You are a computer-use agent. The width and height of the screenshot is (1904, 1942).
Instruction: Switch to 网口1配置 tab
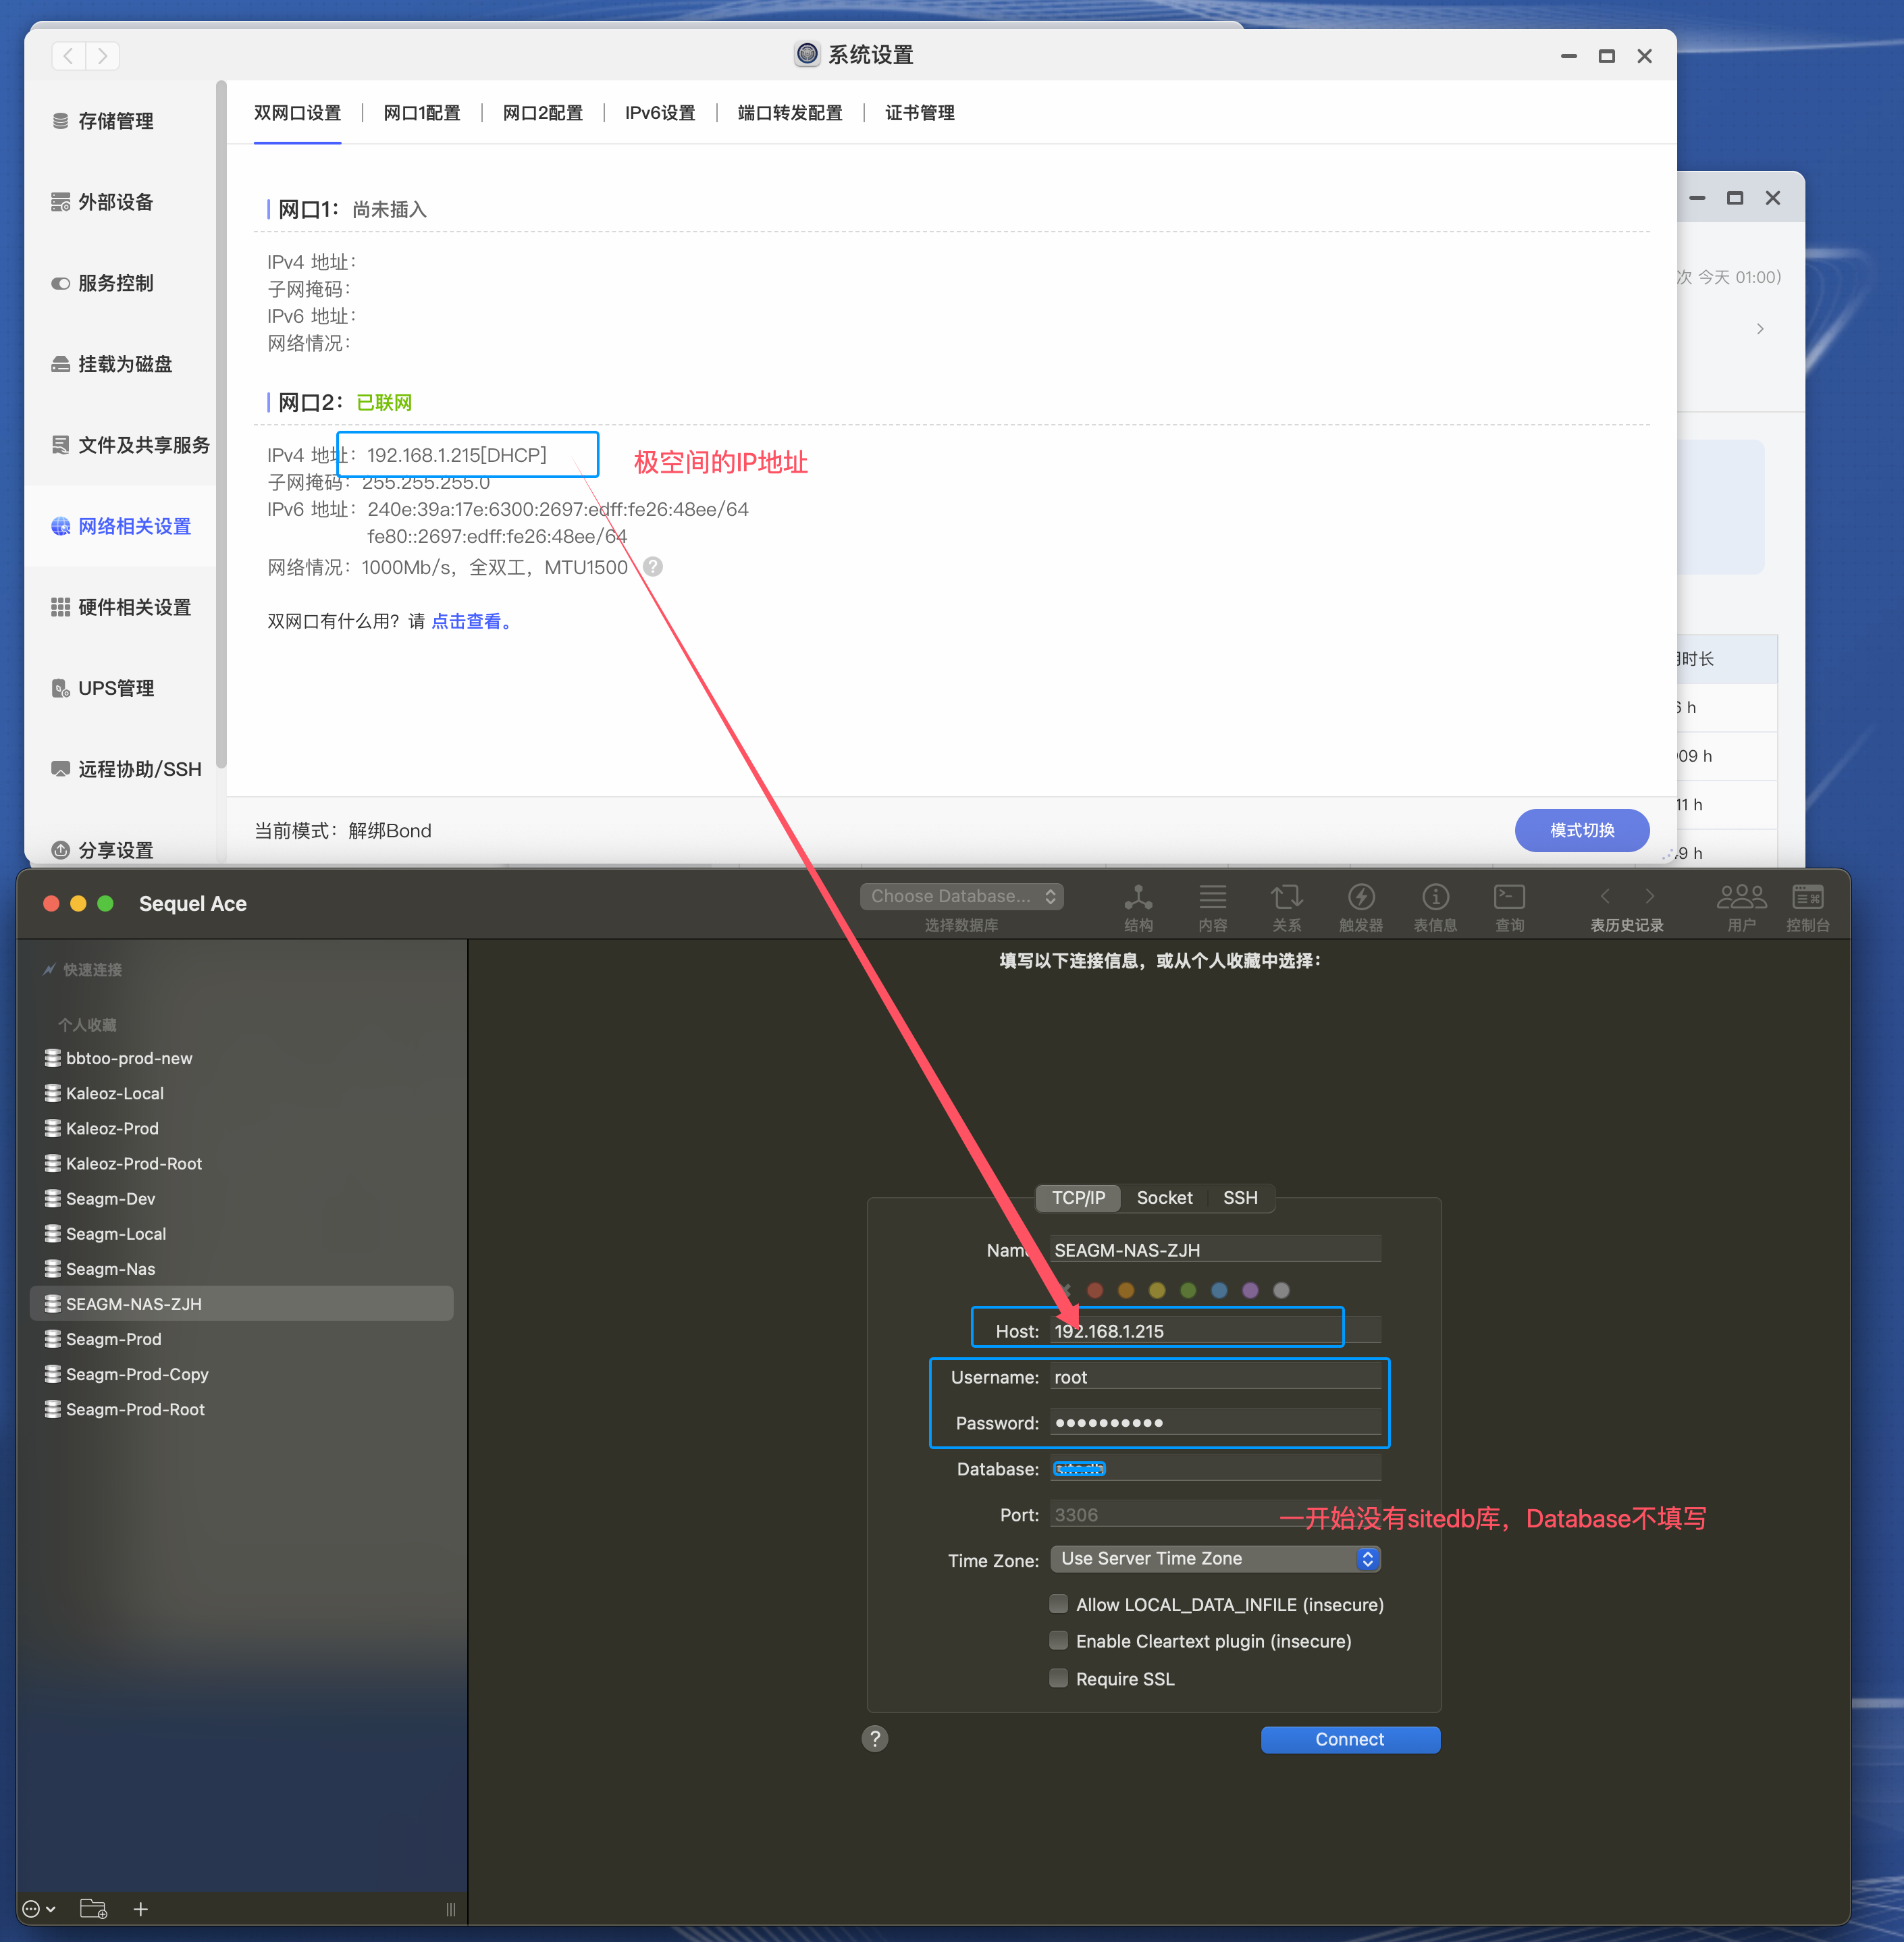pos(422,113)
